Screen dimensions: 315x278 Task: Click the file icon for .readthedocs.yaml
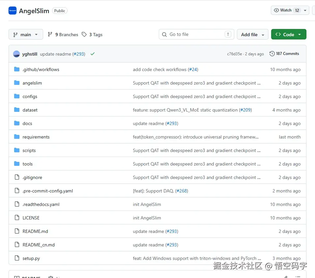[17, 204]
